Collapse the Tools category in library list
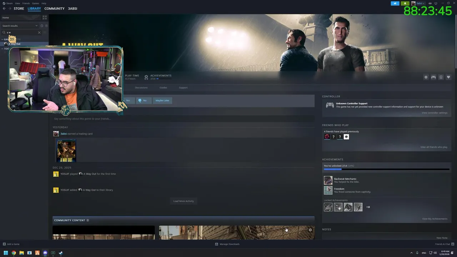 tap(2, 49)
